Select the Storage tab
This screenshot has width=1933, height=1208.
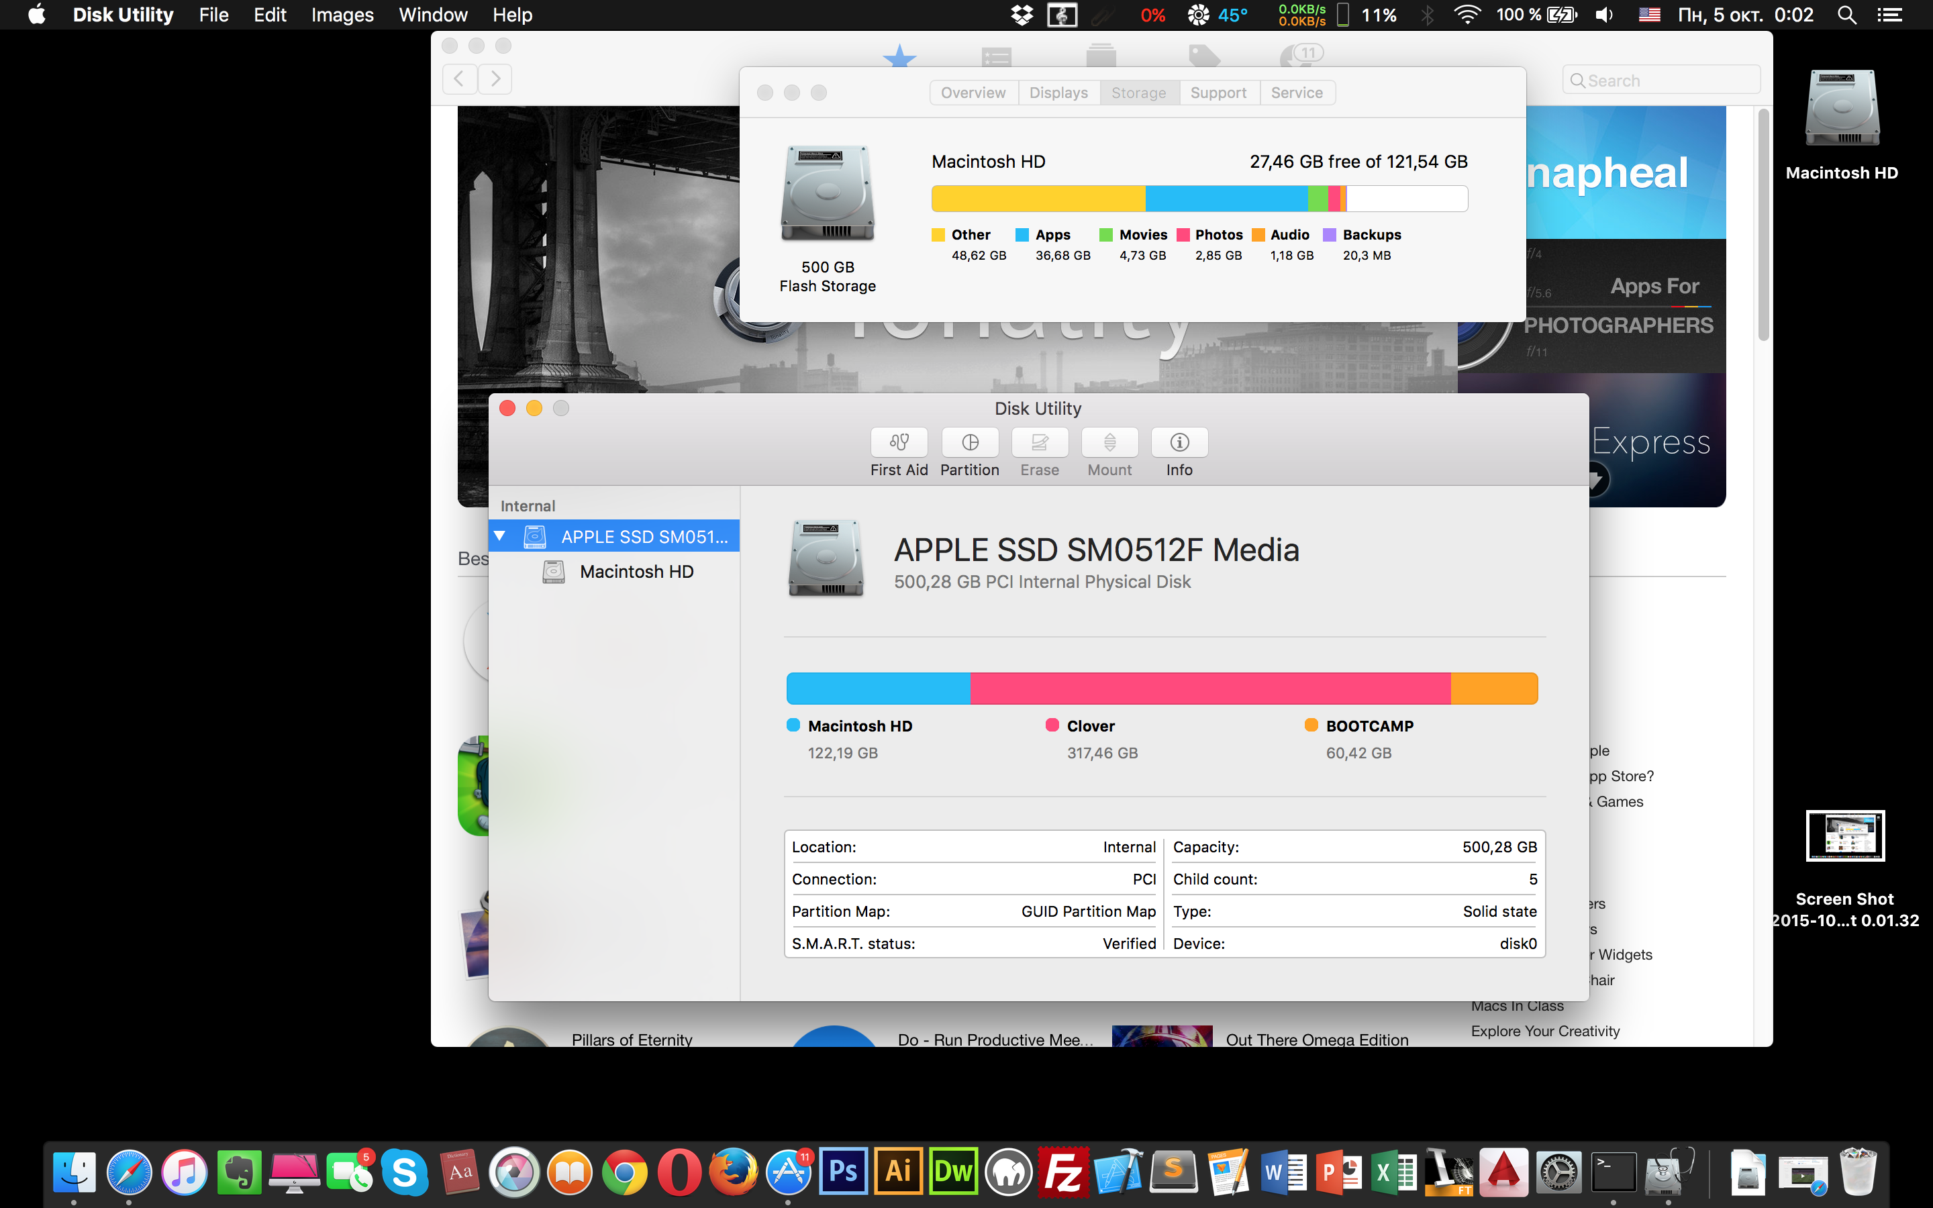point(1139,93)
